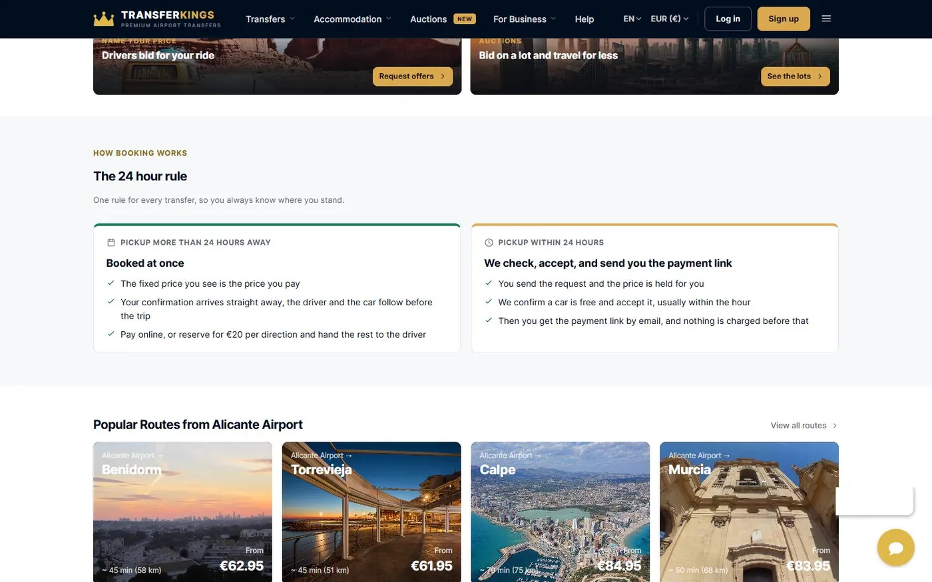Screen dimensions: 932x582
Task: Expand the Transfers dropdown menu
Action: (270, 19)
